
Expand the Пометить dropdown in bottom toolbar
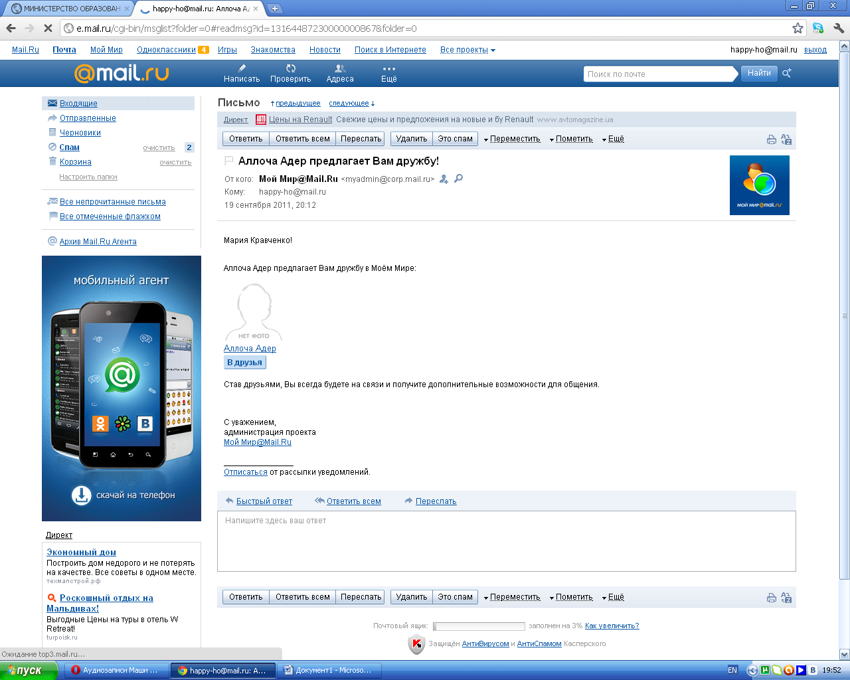(571, 598)
